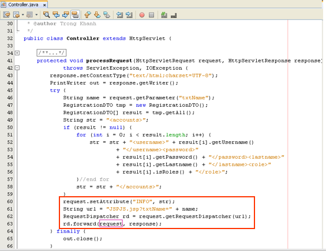Click the Back navigation icon
Viewport: 326px width, 251px height.
click(16, 15)
